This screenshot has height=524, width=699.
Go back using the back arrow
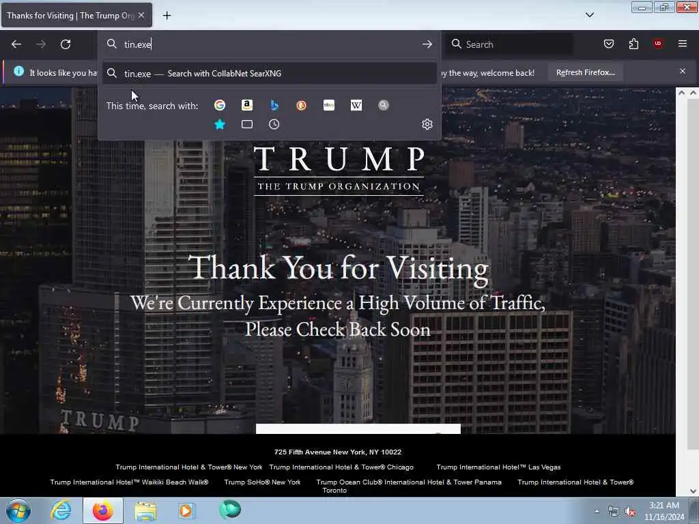16,44
